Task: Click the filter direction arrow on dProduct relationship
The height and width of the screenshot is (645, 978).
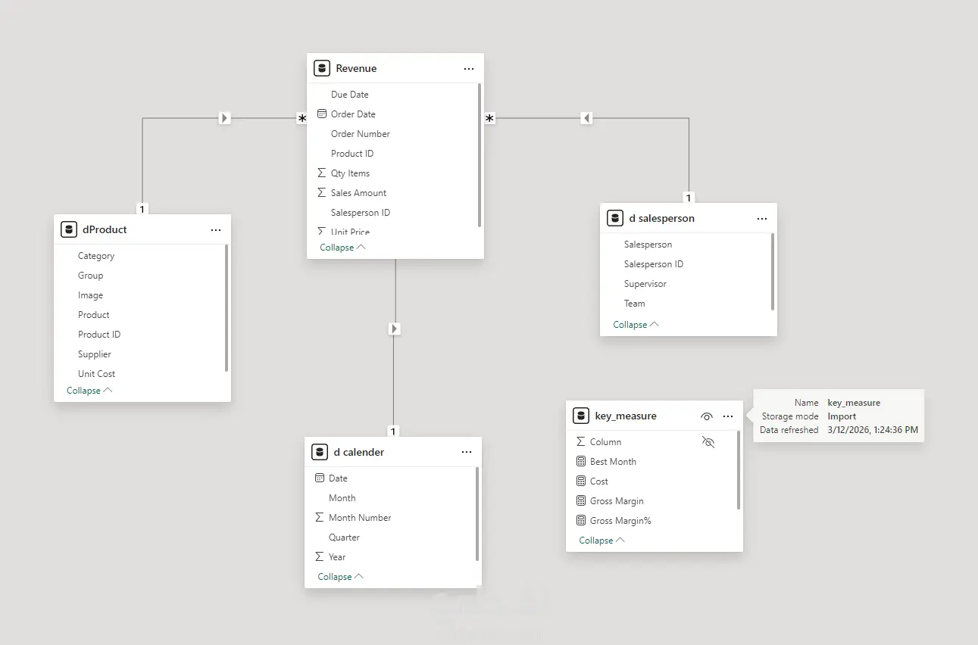Action: coord(224,118)
